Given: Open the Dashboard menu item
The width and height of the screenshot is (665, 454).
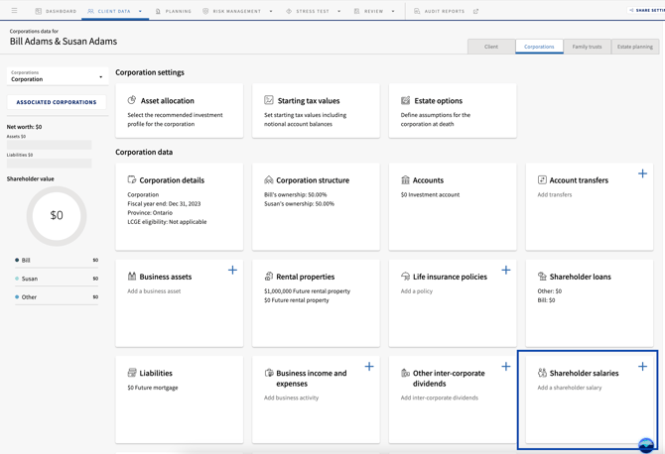Looking at the screenshot, I should (56, 11).
